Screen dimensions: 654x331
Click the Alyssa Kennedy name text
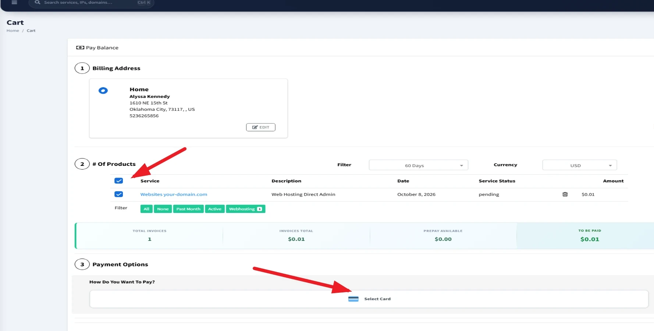tap(150, 96)
